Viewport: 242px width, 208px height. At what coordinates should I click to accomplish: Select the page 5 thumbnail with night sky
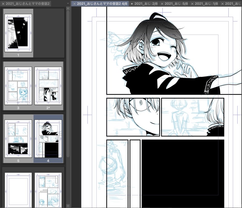(x=18, y=138)
